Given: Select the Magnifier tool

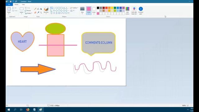Looking at the screenshot, I should point(41,12).
